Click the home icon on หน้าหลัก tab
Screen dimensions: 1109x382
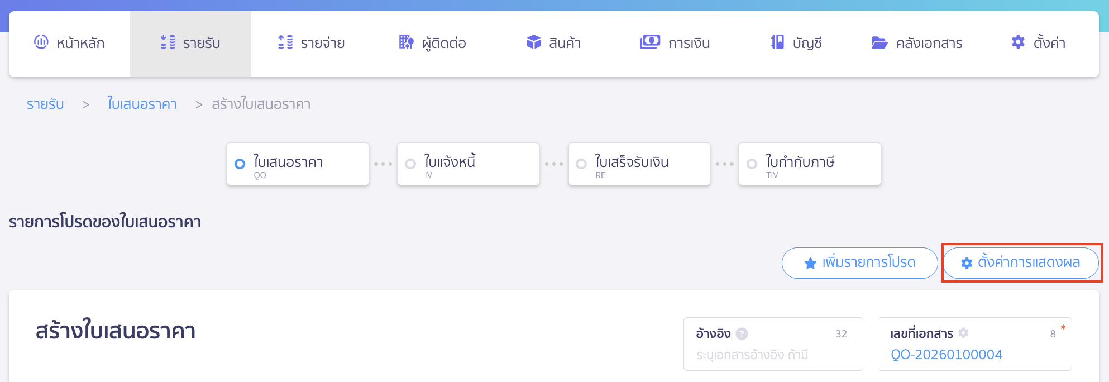[x=41, y=42]
